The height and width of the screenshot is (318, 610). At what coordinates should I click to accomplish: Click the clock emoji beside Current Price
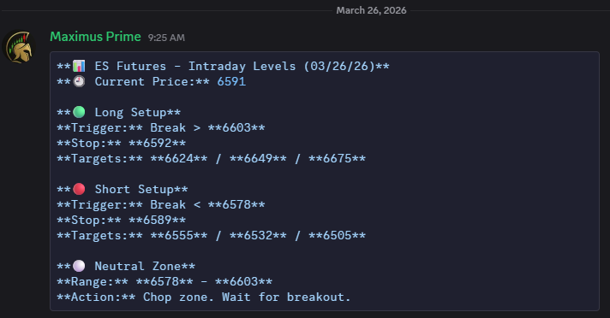click(79, 81)
